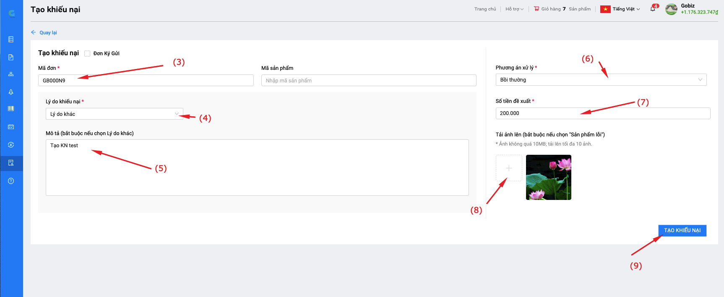Go to Trang chủ in top navigation
The image size is (724, 297).
point(485,9)
